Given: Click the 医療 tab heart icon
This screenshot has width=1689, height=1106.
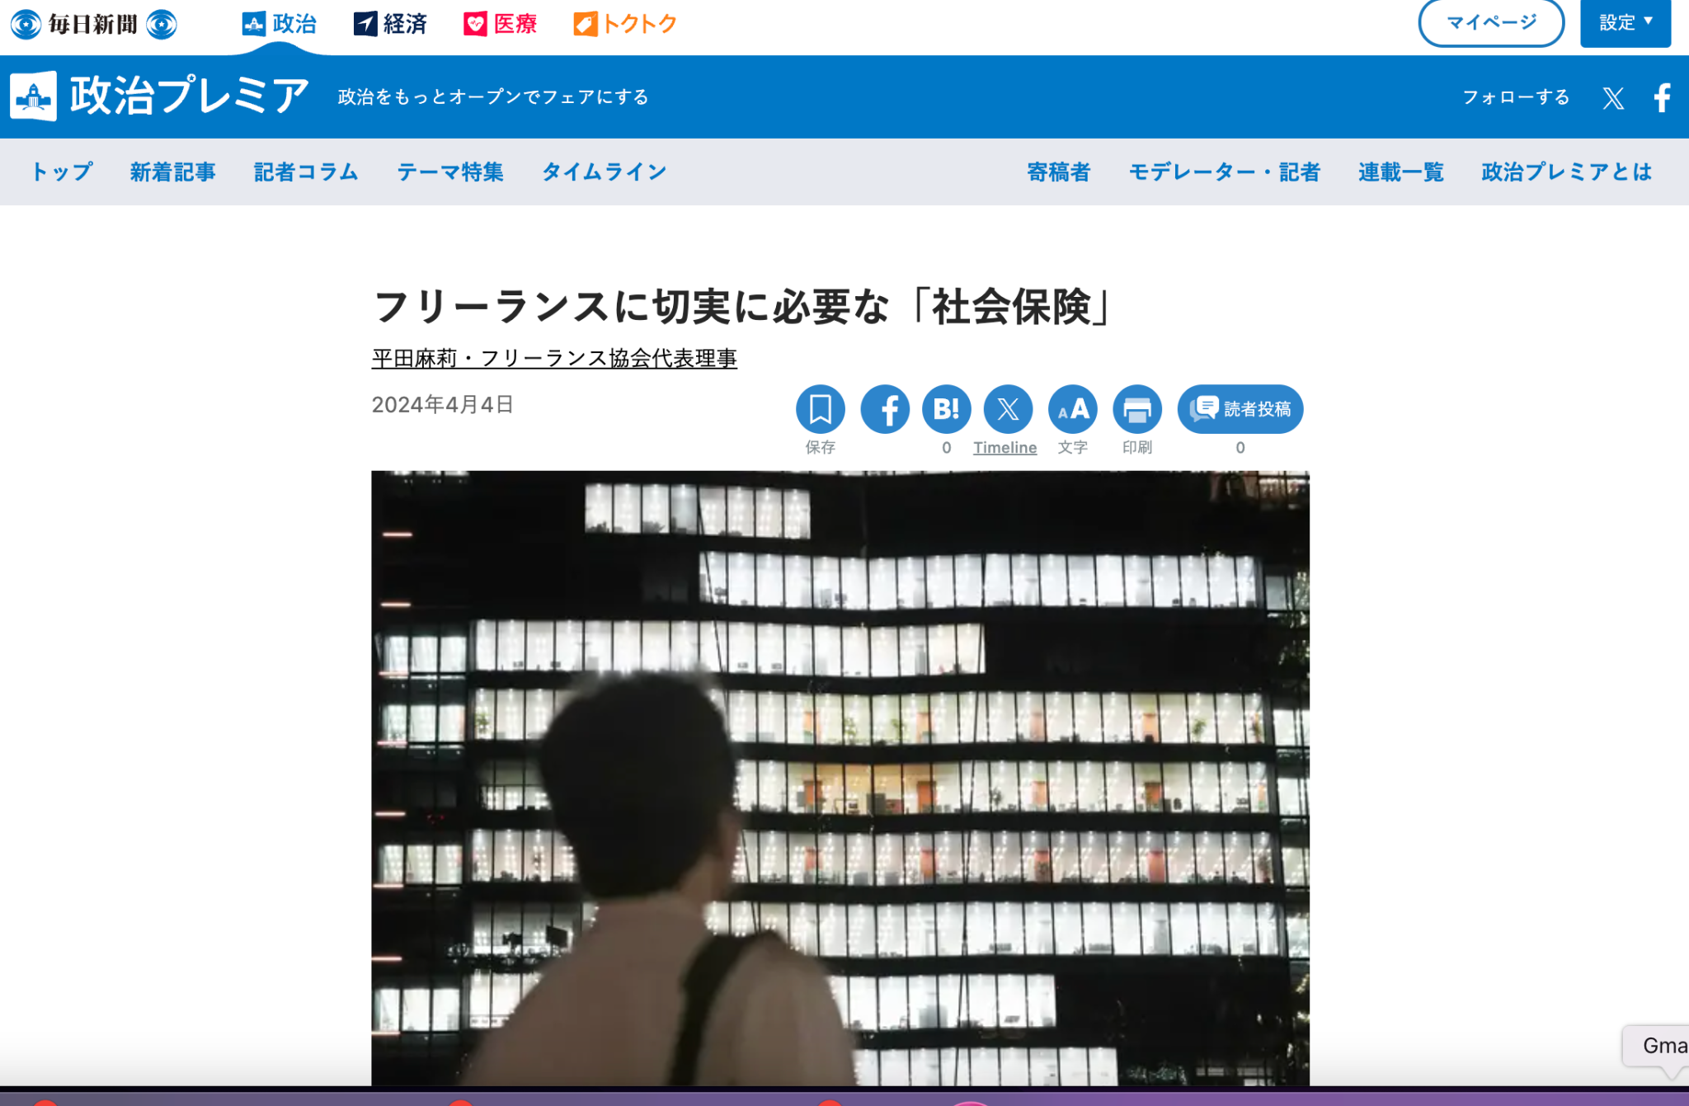Looking at the screenshot, I should point(475,24).
